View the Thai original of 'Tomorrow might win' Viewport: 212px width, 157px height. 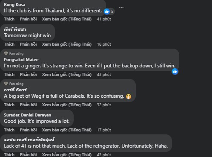[x=67, y=44]
